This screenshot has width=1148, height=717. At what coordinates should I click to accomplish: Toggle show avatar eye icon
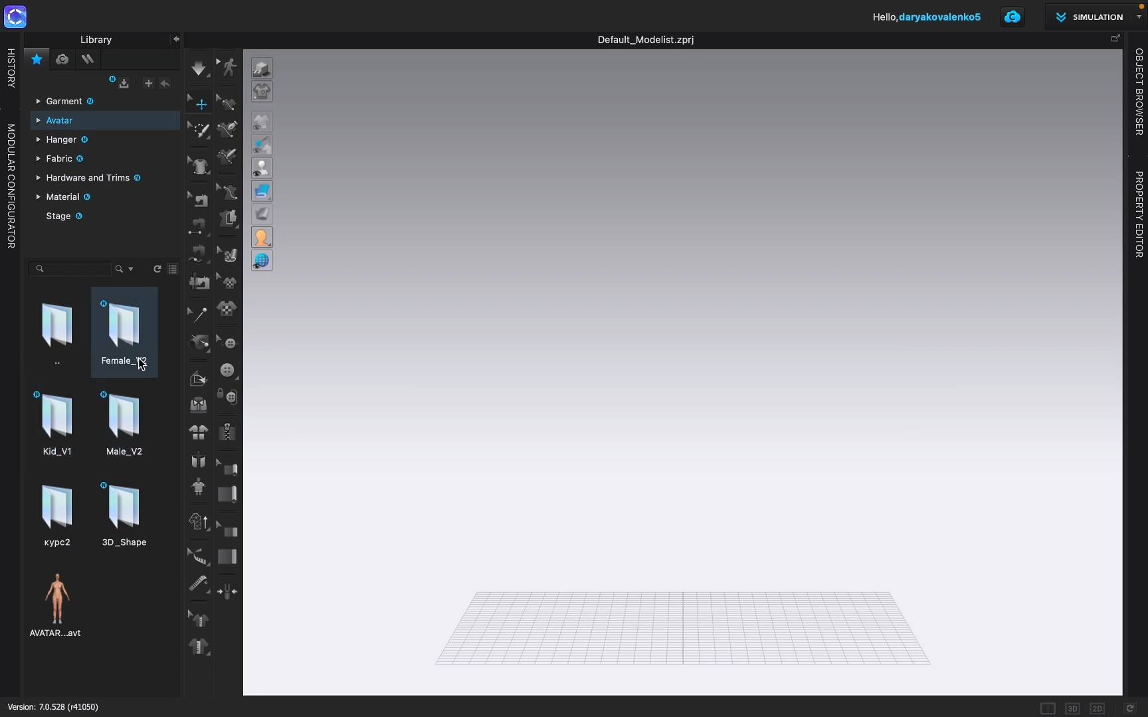[x=262, y=168]
